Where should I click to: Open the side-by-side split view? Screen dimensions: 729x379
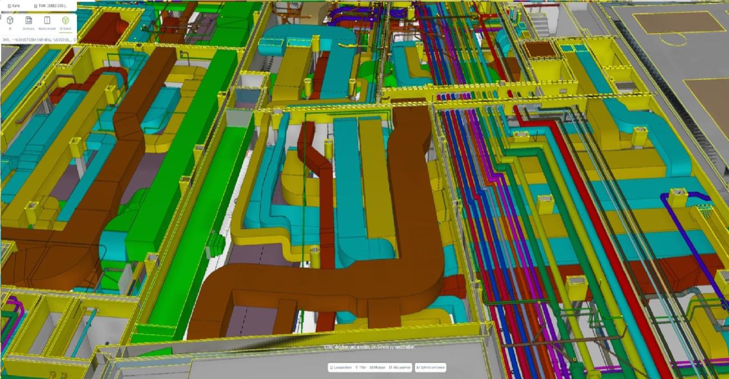click(x=47, y=22)
